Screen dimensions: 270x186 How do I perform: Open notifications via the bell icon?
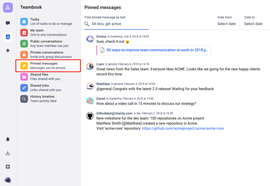[8, 139]
